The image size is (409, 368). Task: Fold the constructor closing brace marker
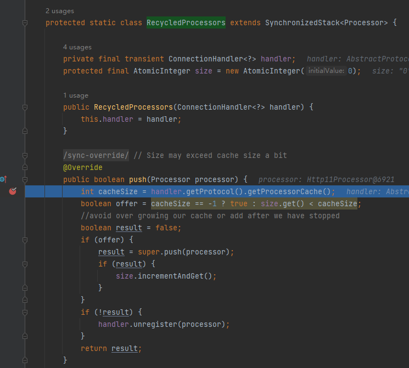click(x=25, y=131)
